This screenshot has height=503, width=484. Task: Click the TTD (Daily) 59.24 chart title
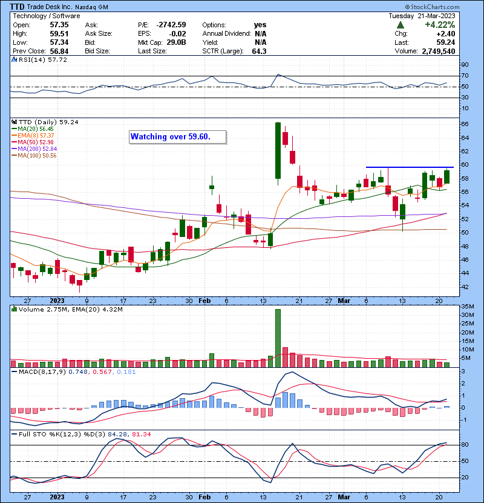point(48,122)
